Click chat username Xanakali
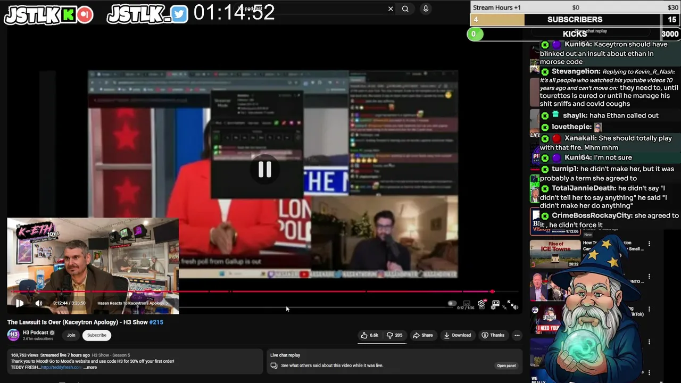Image resolution: width=681 pixels, height=383 pixels. (x=580, y=138)
